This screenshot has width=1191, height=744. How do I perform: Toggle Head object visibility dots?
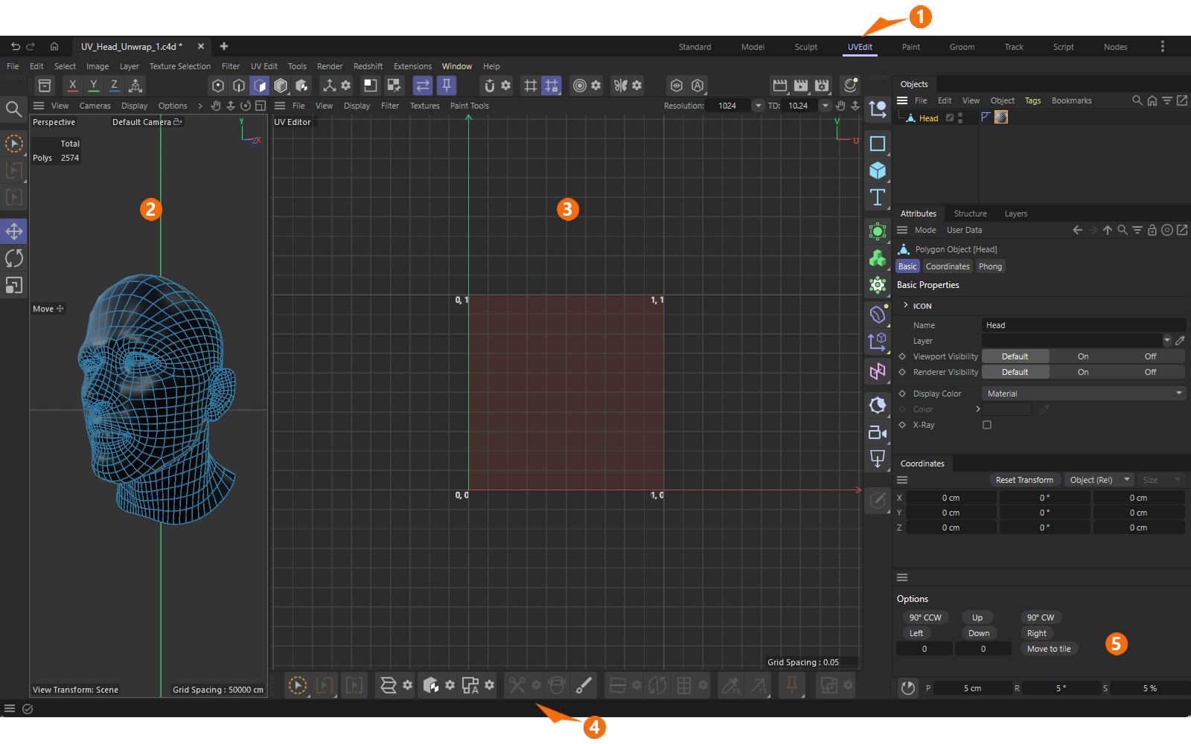click(x=960, y=118)
